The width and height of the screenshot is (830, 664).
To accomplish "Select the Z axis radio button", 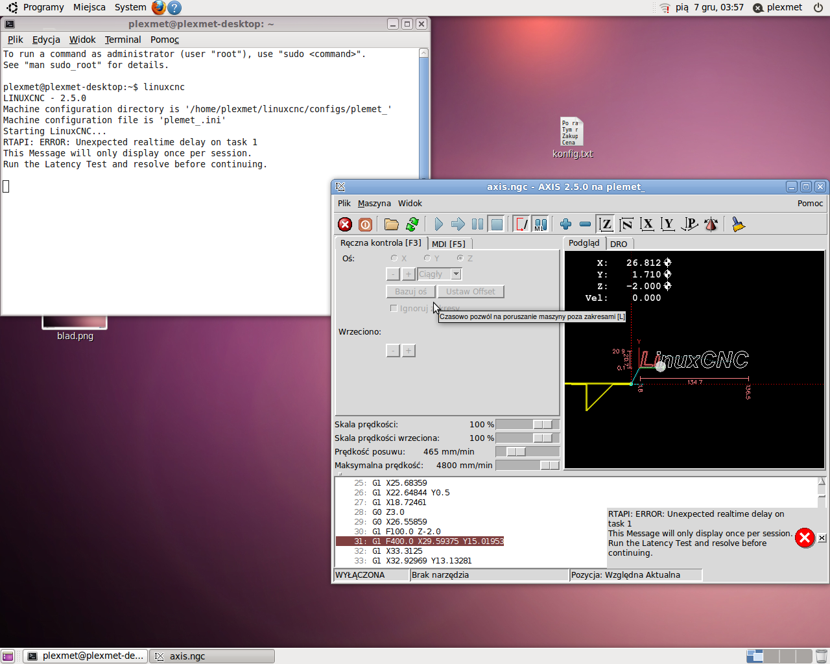I will (460, 258).
